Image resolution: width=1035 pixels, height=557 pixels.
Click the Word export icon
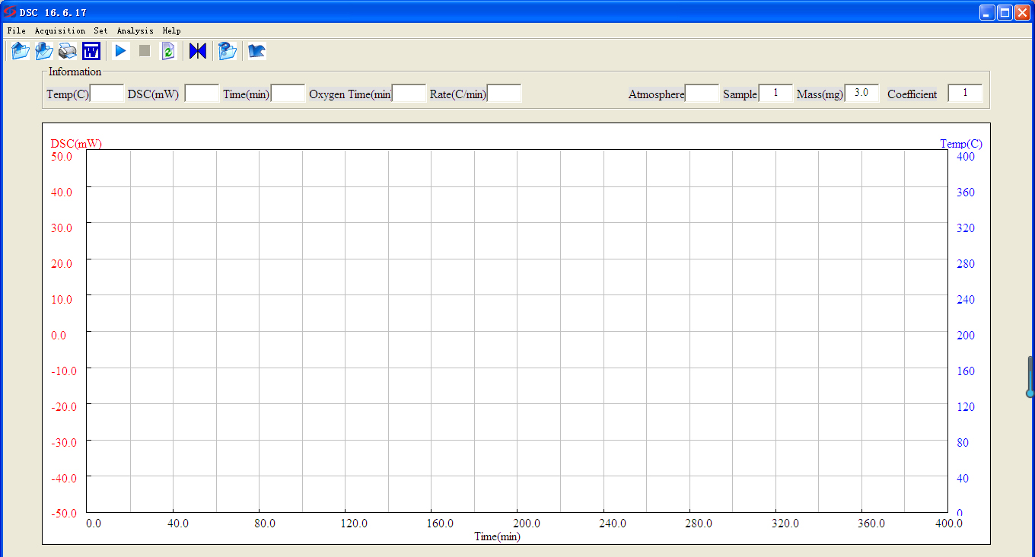point(91,51)
